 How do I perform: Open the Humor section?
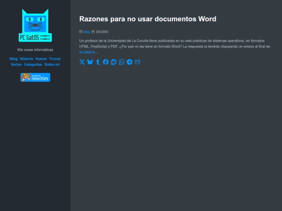click(x=41, y=59)
